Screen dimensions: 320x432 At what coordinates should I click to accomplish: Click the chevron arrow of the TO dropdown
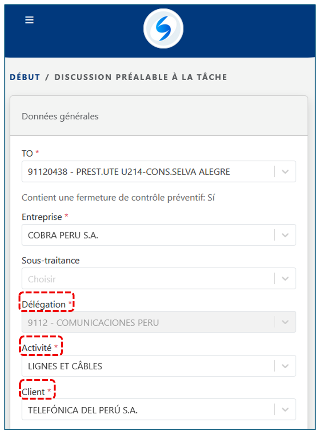point(285,172)
